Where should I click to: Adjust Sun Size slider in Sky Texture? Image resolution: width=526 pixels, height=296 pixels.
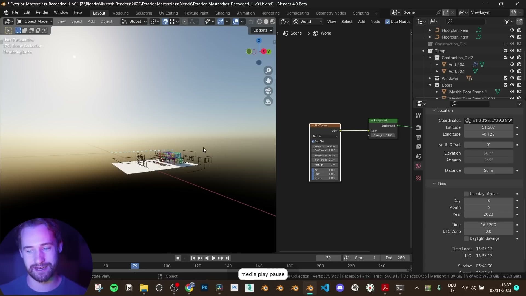pyautogui.click(x=325, y=147)
